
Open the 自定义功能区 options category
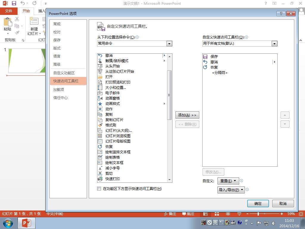(x=68, y=73)
